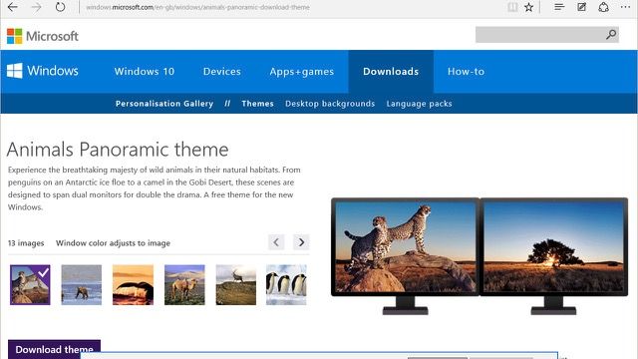
Task: Open the Desktop backgrounds link
Action: tap(330, 104)
